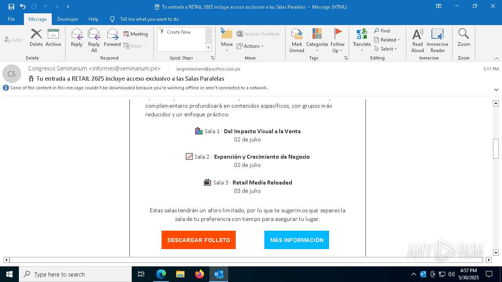
Task: Click the horizontal scrollbar right arrow
Action: click(489, 260)
